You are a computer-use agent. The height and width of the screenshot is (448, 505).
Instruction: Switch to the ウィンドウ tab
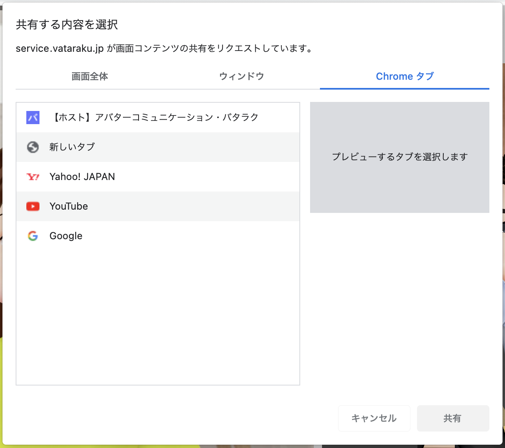[x=241, y=76]
